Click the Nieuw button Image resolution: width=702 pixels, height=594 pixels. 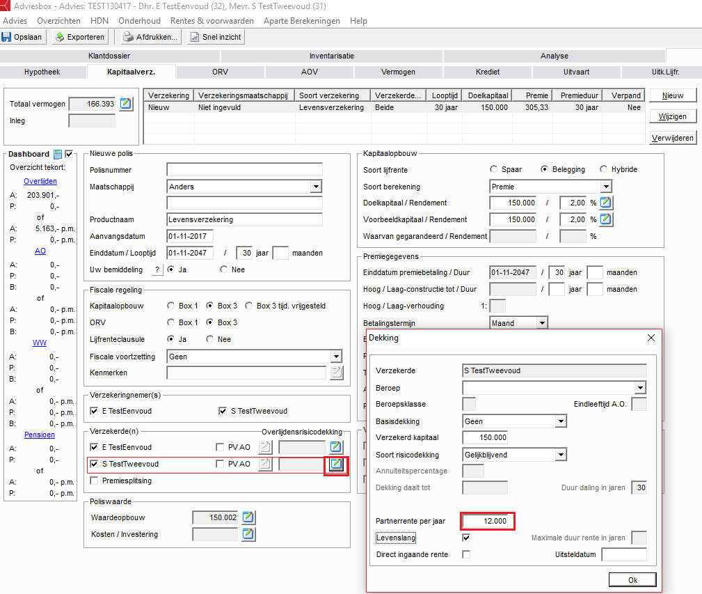point(673,95)
